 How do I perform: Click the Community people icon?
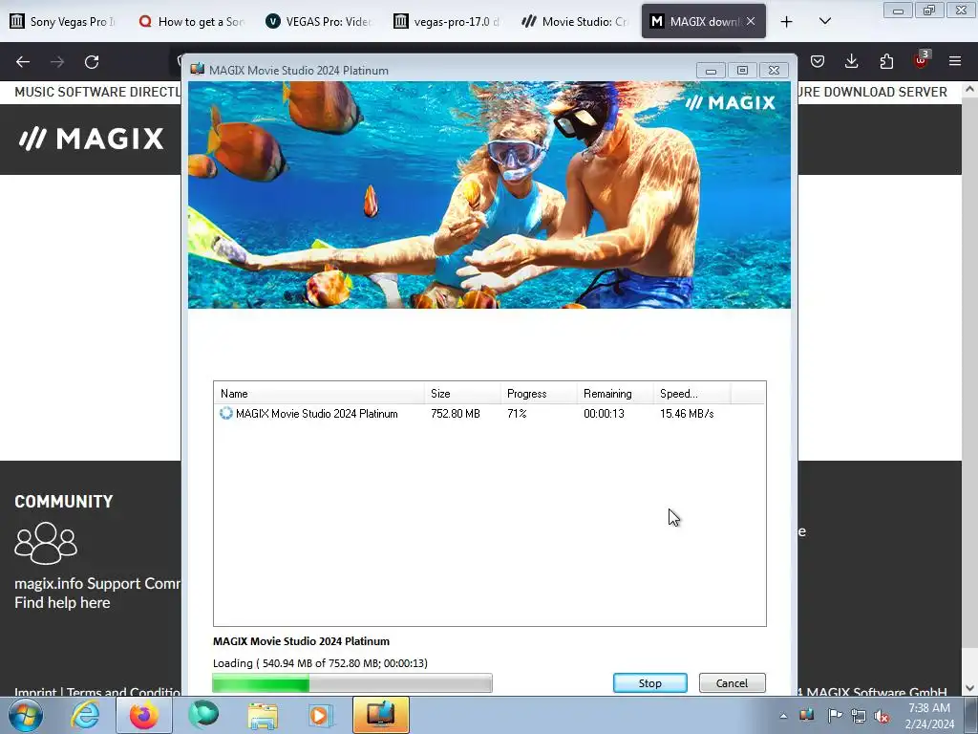point(46,543)
